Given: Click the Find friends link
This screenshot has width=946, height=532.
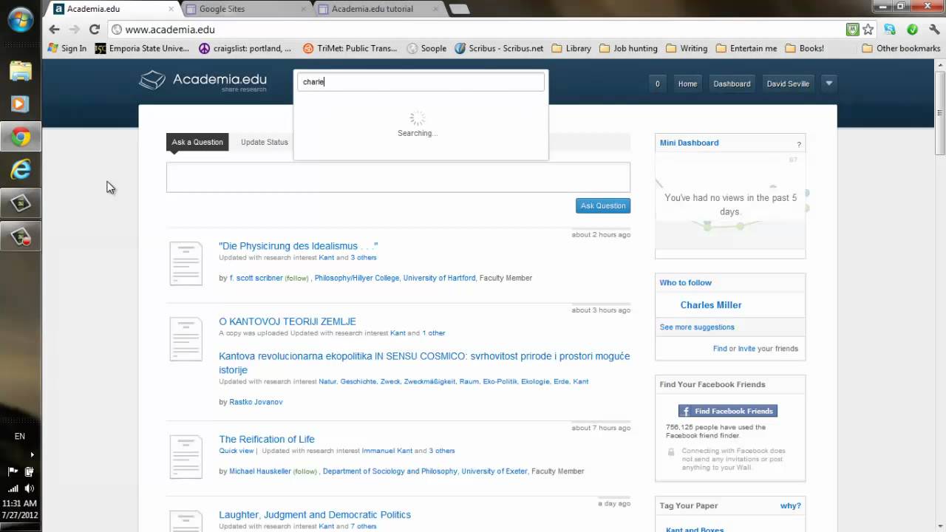Looking at the screenshot, I should 720,349.
